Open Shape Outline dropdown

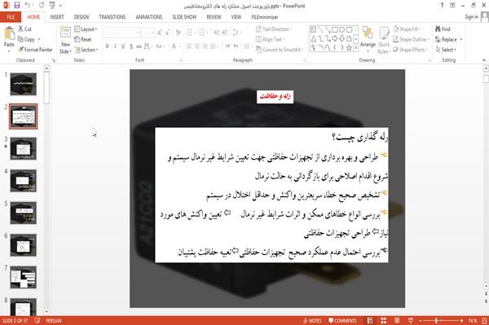point(411,39)
